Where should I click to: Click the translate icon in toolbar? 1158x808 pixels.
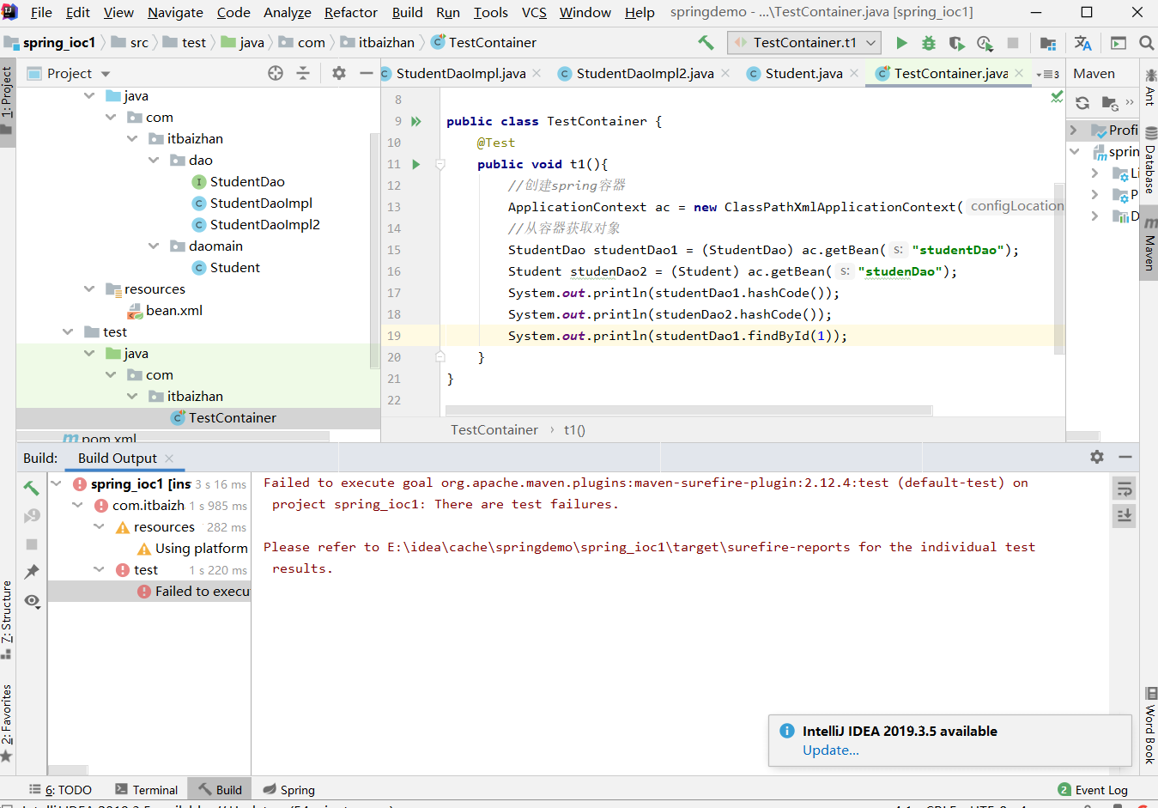[1083, 43]
